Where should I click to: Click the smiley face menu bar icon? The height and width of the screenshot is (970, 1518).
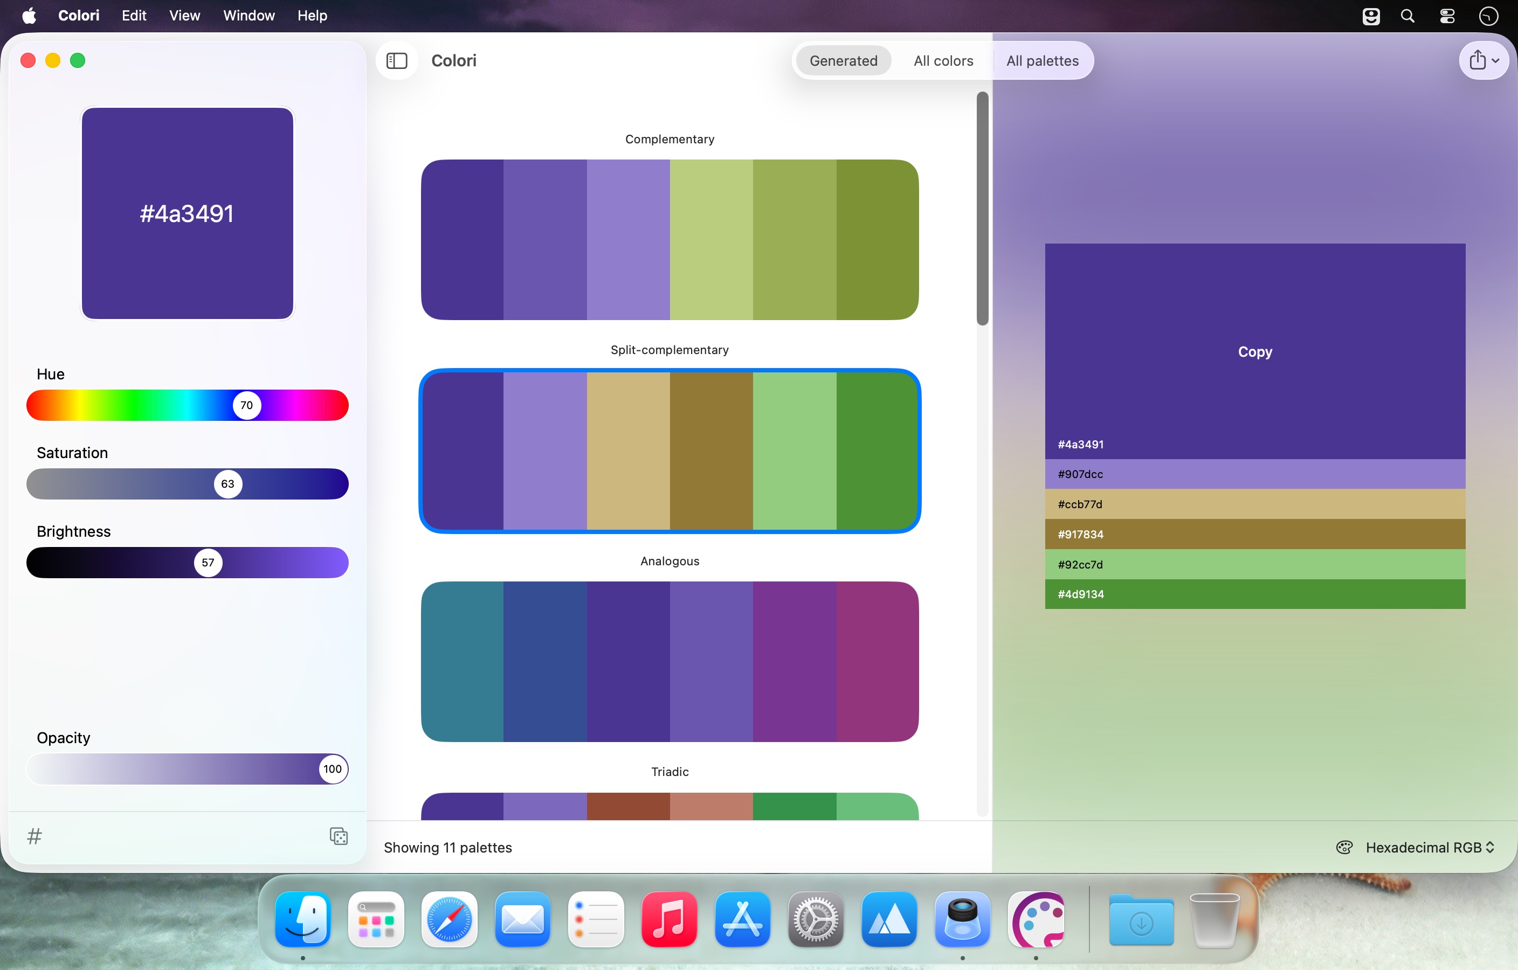coord(1371,16)
